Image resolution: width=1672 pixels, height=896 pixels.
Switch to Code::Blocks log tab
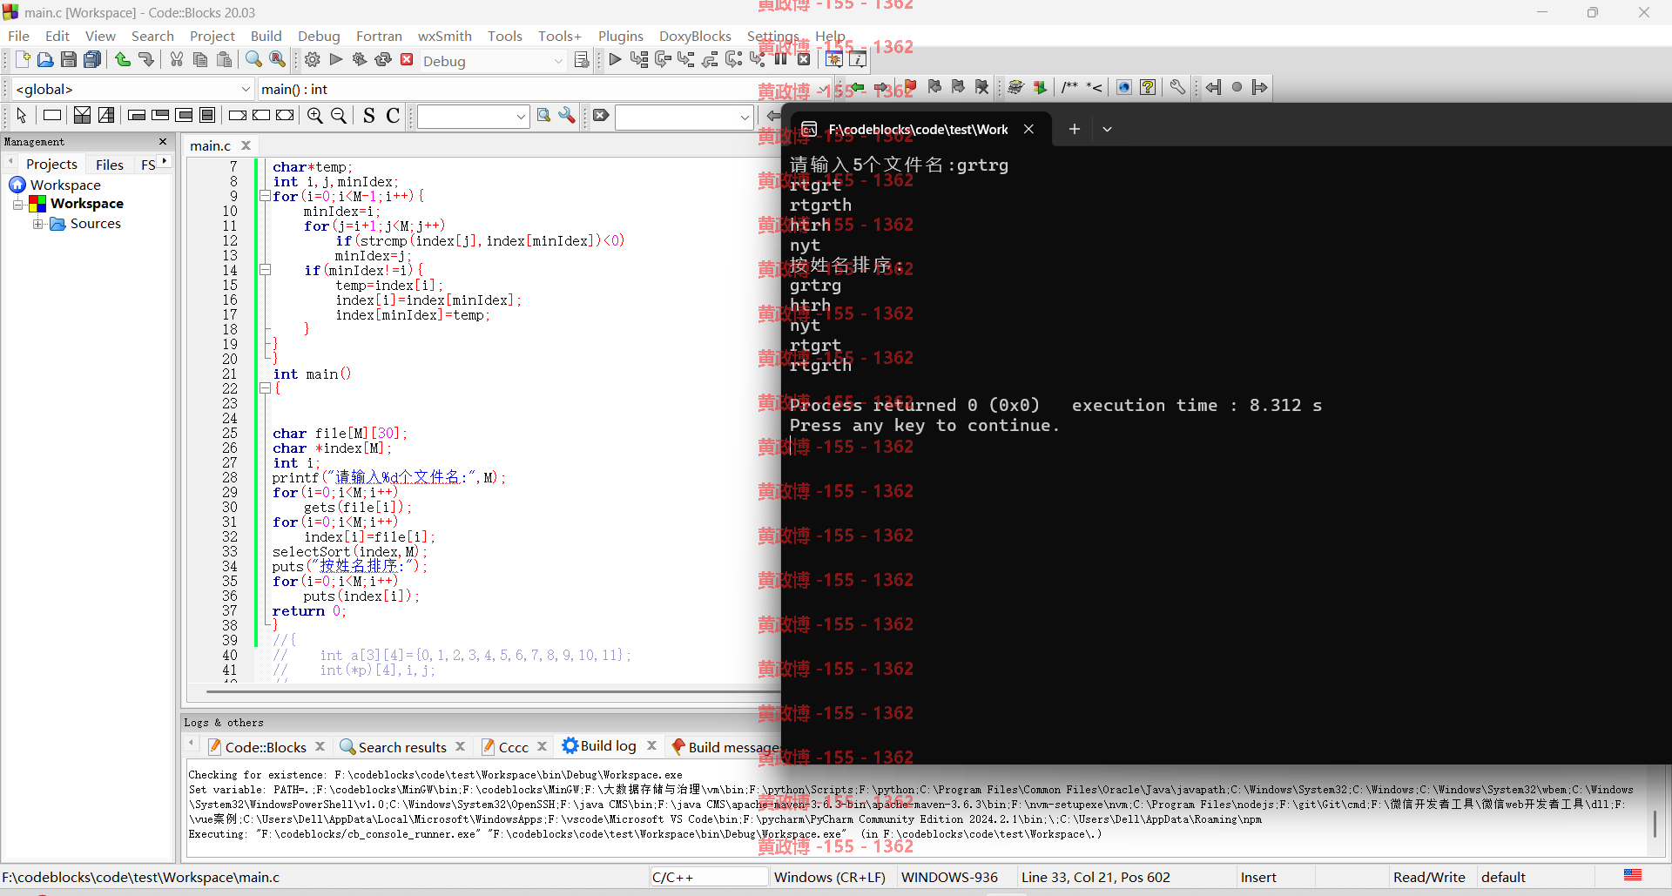pyautogui.click(x=266, y=747)
